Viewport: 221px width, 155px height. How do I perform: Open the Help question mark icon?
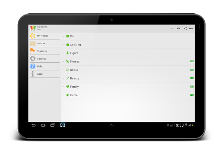point(33,66)
